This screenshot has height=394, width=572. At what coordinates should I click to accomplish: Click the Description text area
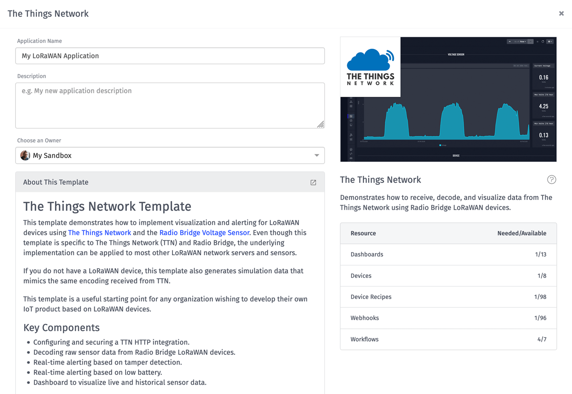[x=170, y=105]
